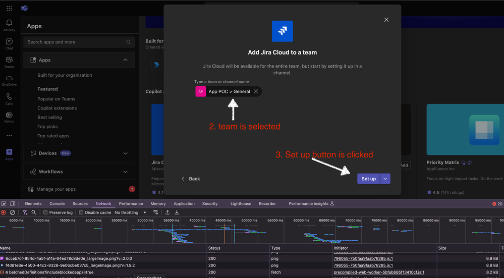Open Manage your apps
This screenshot has width=504, height=278.
point(56,189)
